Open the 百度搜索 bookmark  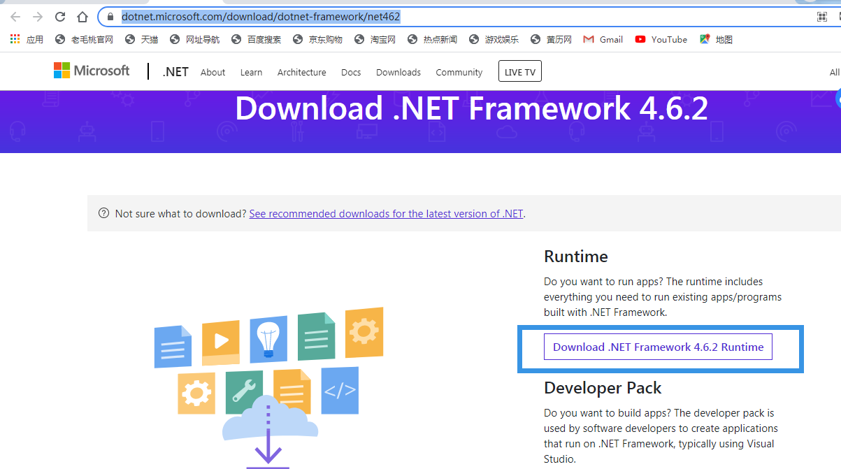(x=256, y=40)
